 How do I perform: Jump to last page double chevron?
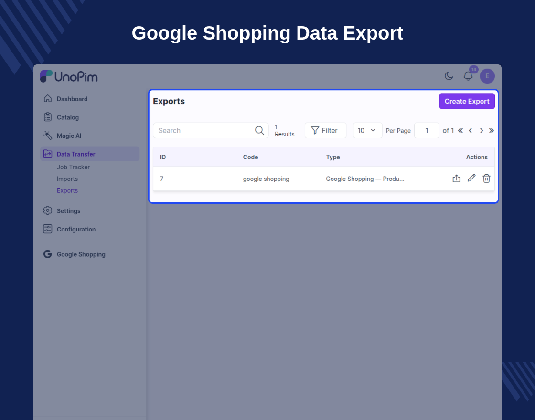[492, 131]
